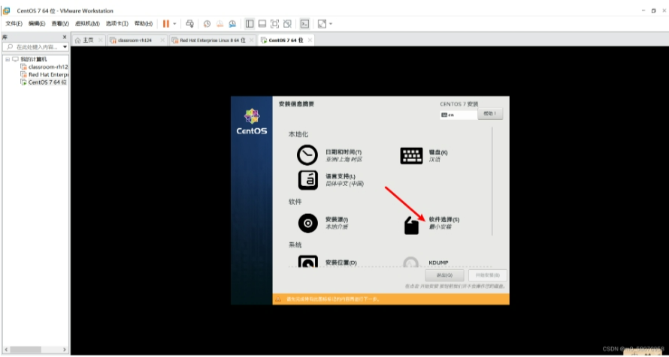Viewport: 669px width, 357px height.
Task: Open the snapshot manager
Action: coord(232,24)
